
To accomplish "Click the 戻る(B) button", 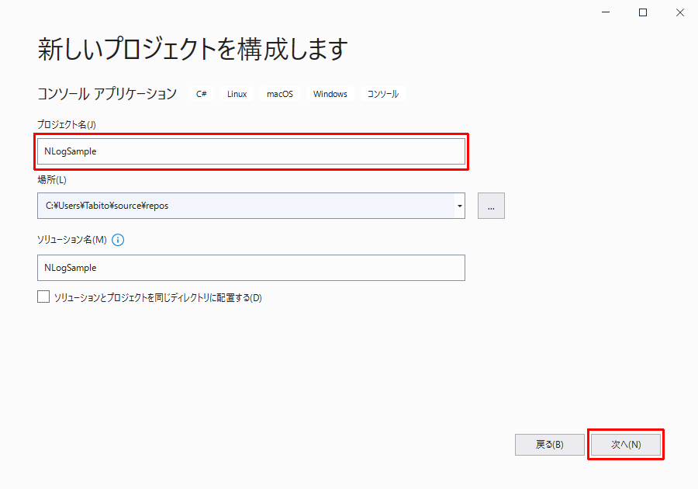I will click(550, 444).
